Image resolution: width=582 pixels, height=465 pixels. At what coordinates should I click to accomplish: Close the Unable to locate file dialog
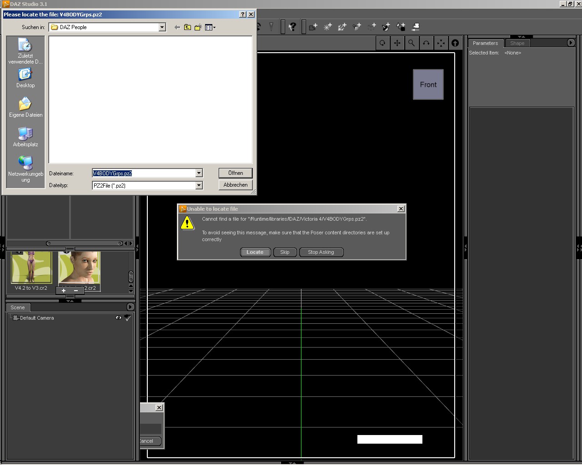tap(401, 209)
